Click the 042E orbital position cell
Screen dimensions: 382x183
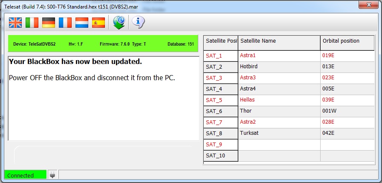(347, 134)
